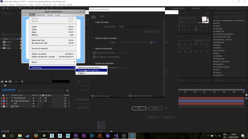The image size is (248, 139).
Task: Enable 'Set Start Timecode' checkbox
Action: [x=93, y=96]
